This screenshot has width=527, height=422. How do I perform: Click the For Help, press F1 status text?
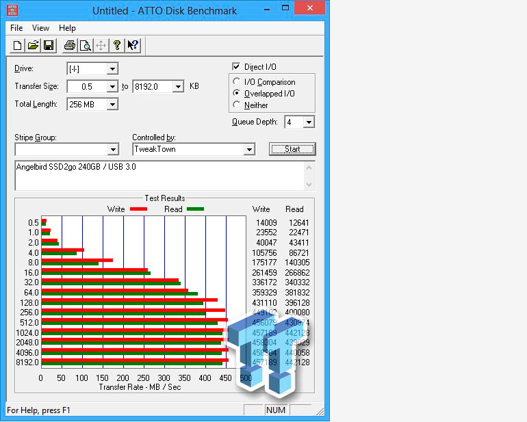tap(38, 410)
